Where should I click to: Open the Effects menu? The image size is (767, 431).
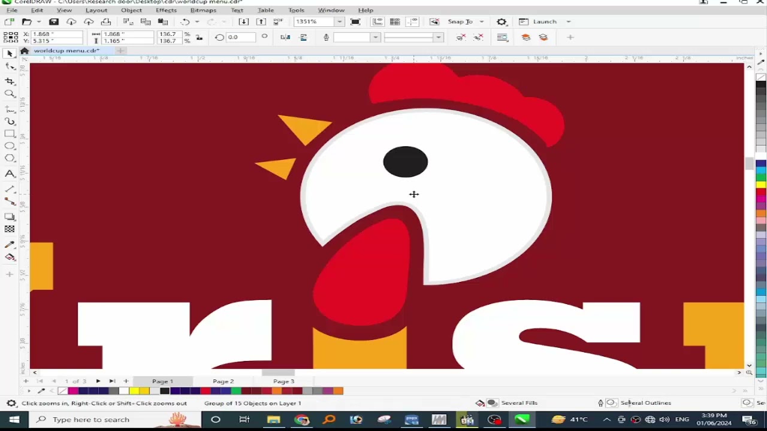point(166,10)
